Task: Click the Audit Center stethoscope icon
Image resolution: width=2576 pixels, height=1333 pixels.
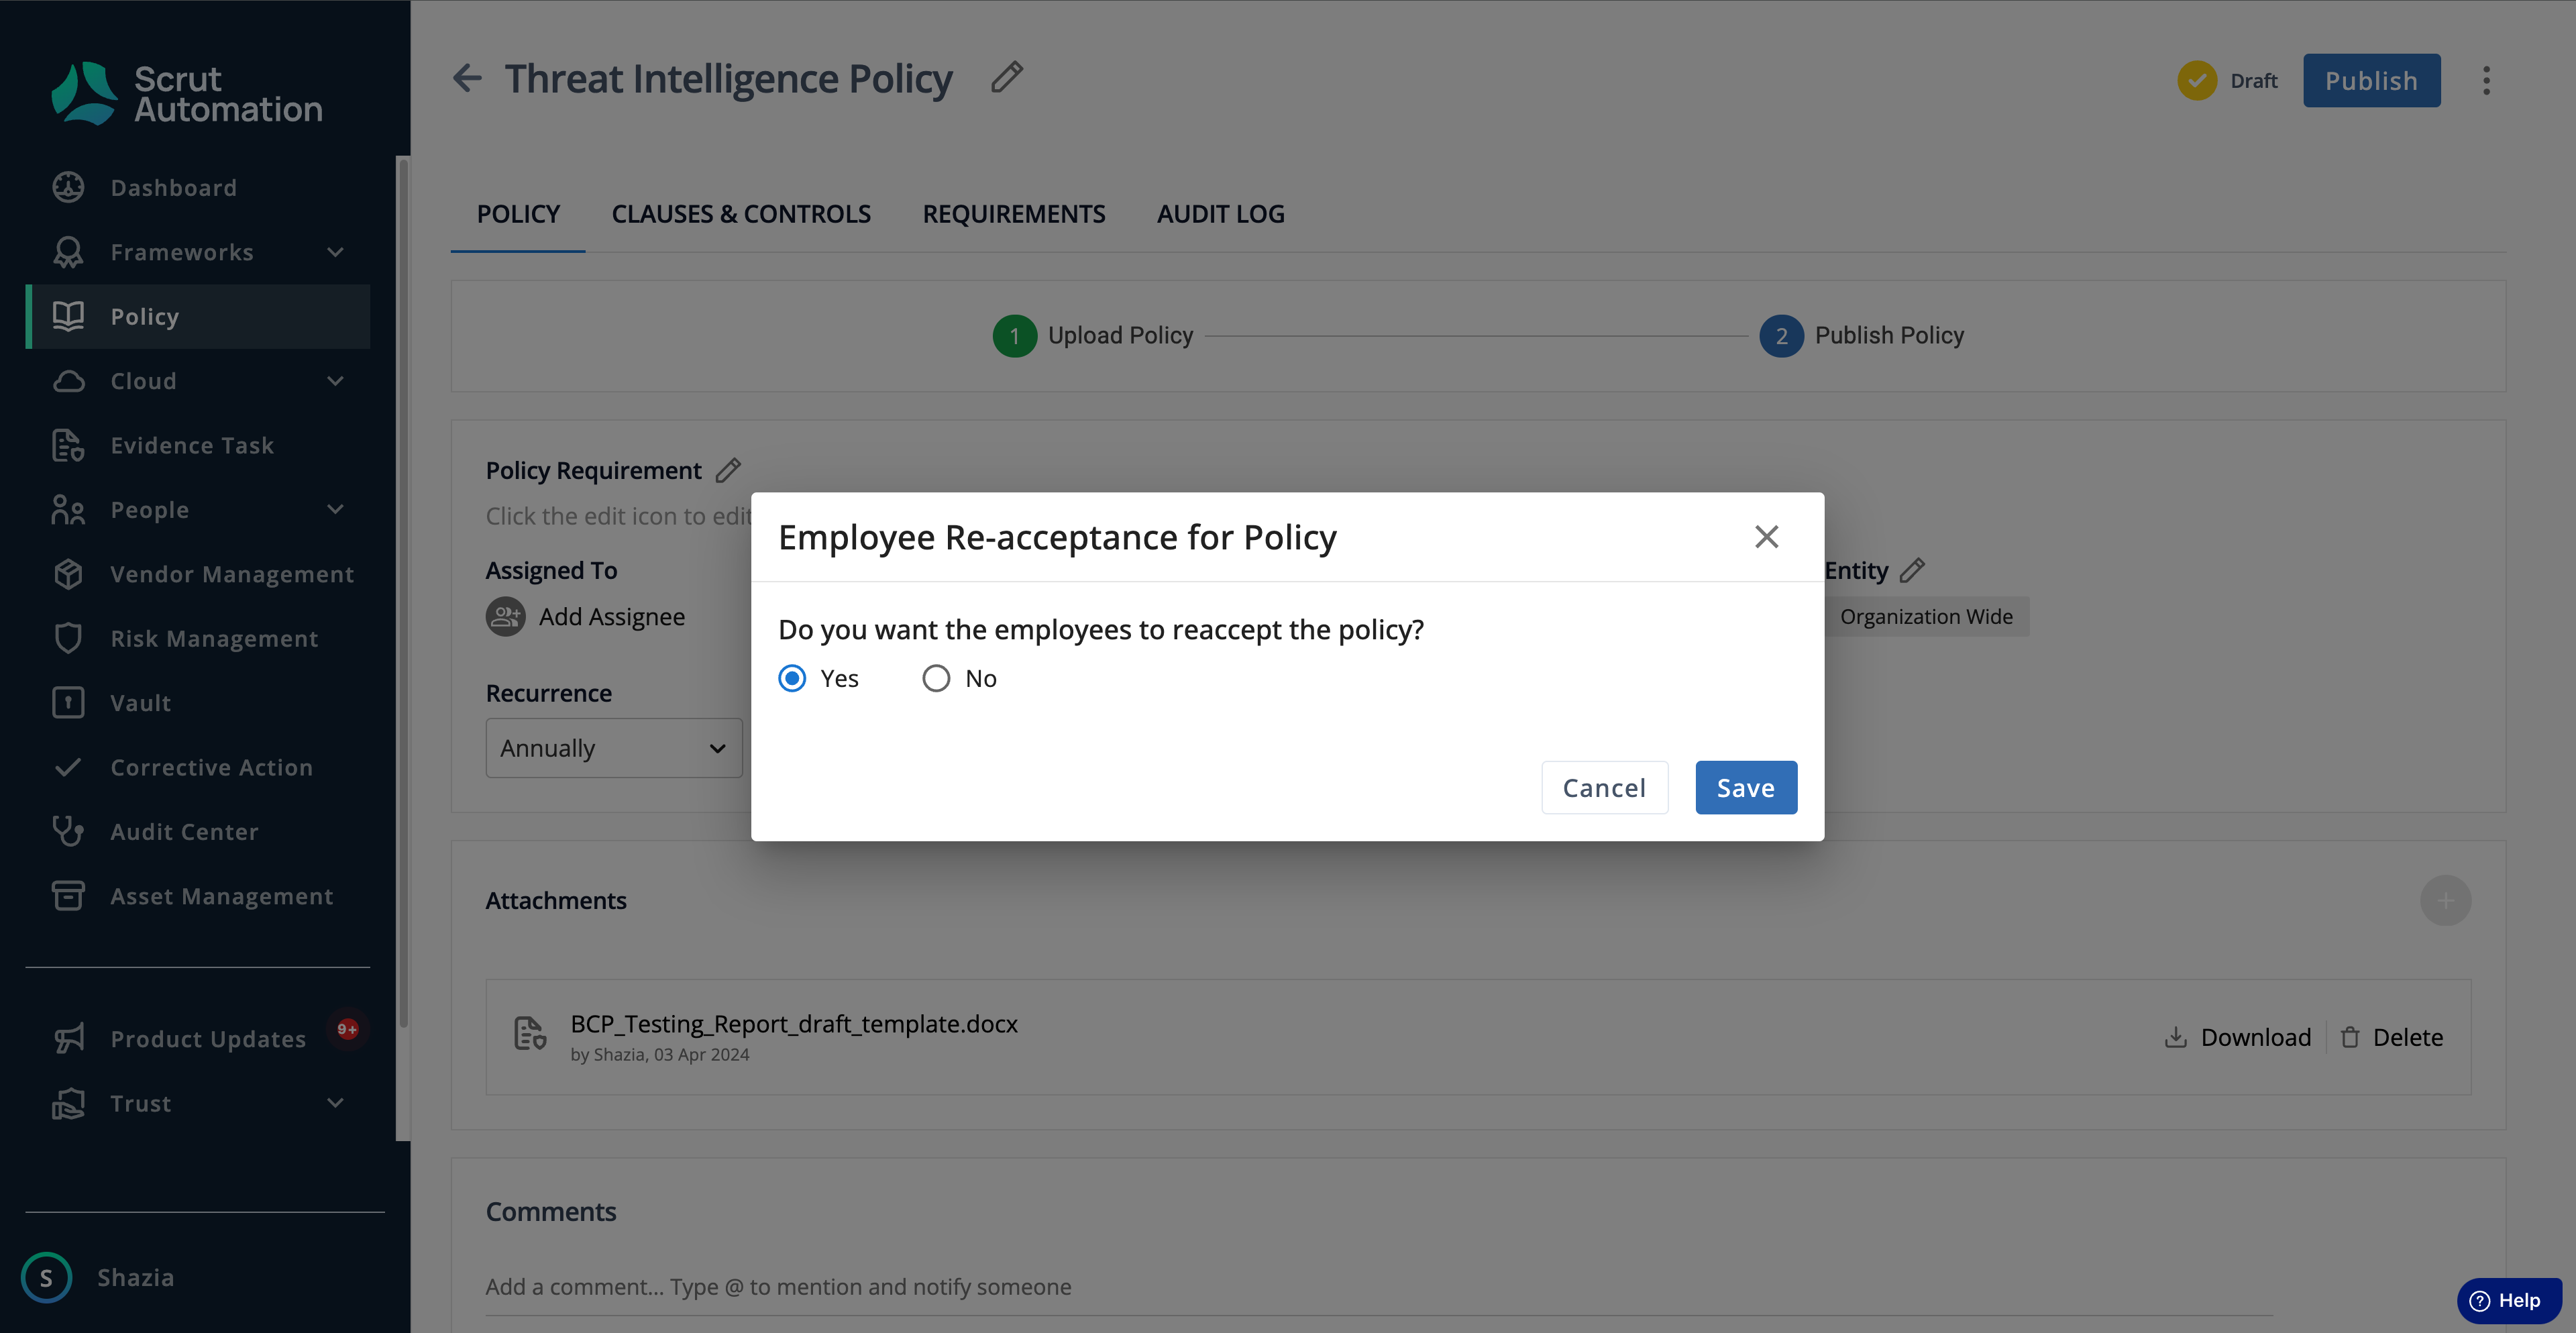Action: [68, 831]
